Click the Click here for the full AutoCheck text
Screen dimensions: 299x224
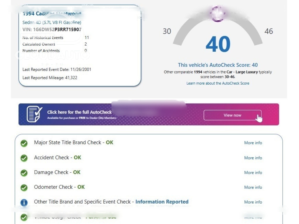click(79, 112)
